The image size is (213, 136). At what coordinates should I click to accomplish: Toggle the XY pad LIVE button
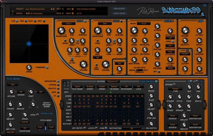[x=17, y=21]
